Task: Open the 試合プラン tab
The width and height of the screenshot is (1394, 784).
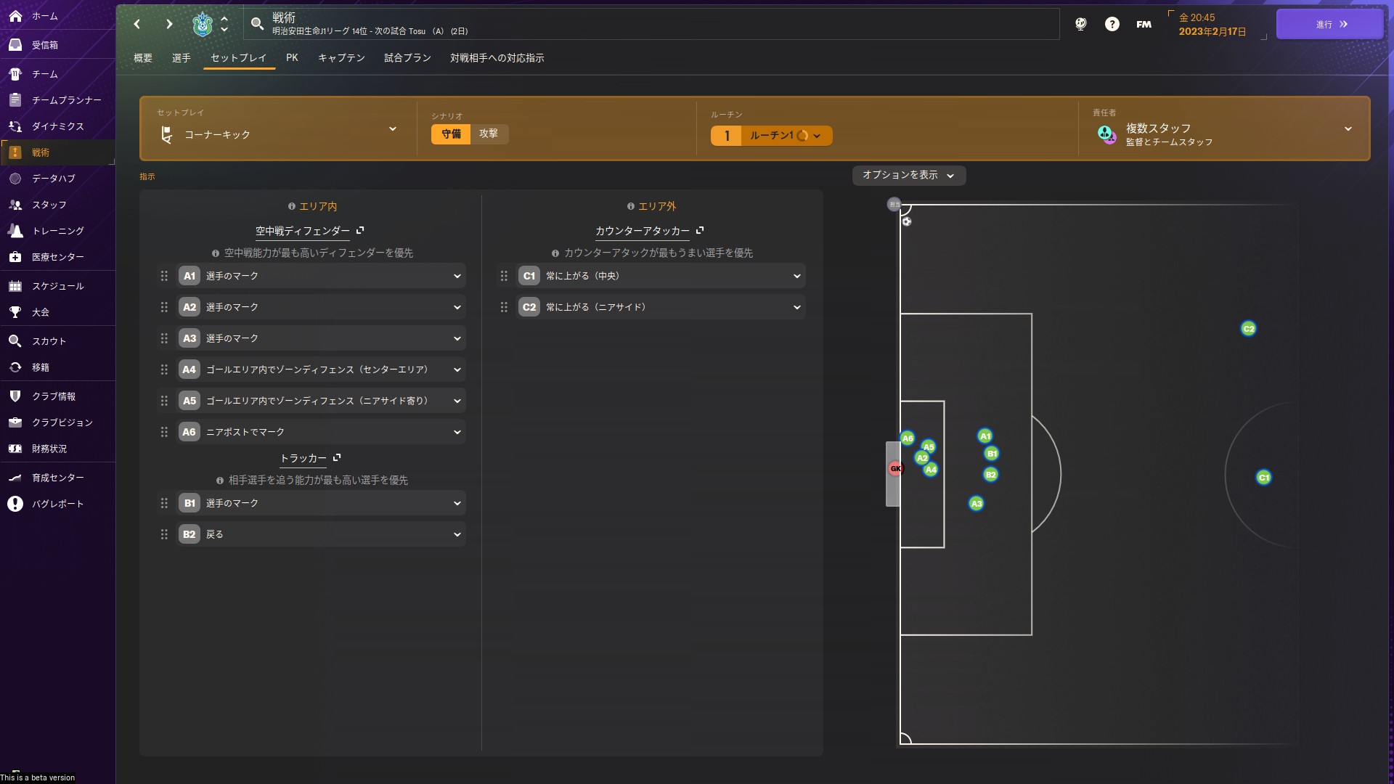Action: click(407, 58)
